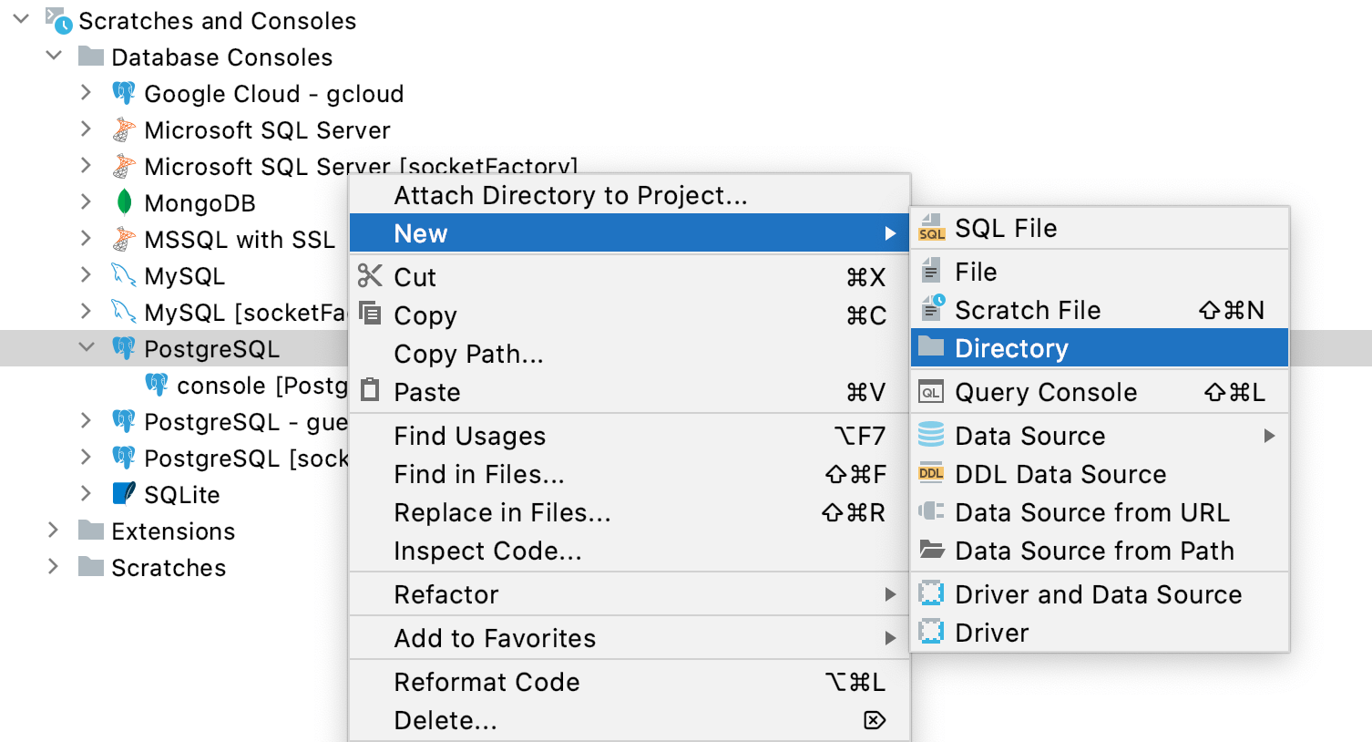This screenshot has width=1372, height=742.
Task: Click Reformat Code menu entry
Action: coord(486,682)
